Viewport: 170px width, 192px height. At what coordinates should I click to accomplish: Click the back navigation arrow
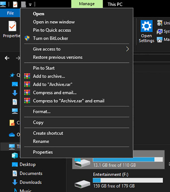pyautogui.click(x=7, y=58)
